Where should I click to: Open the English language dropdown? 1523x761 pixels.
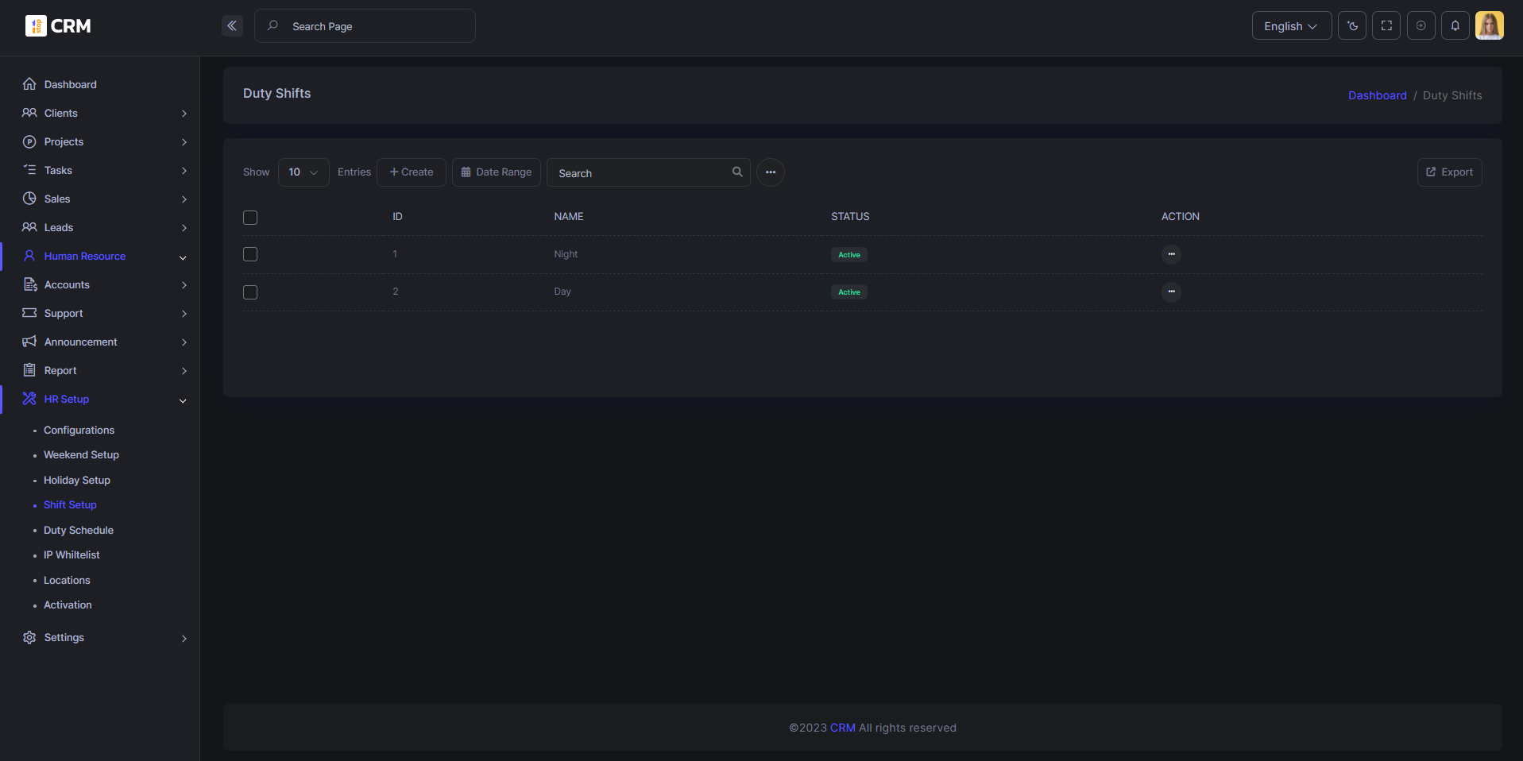[1292, 25]
